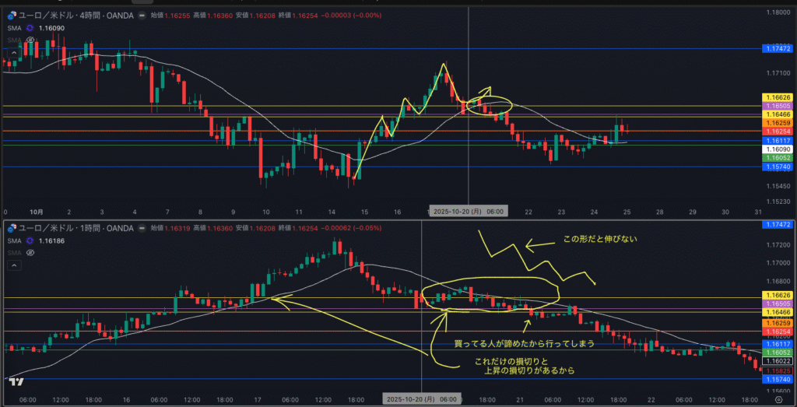Show the hidden SMA on 1-hour chart

click(x=30, y=253)
